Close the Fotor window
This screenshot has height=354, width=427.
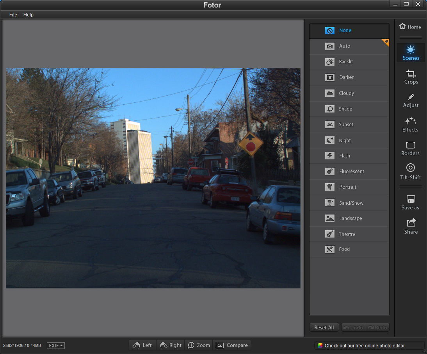[x=418, y=4]
